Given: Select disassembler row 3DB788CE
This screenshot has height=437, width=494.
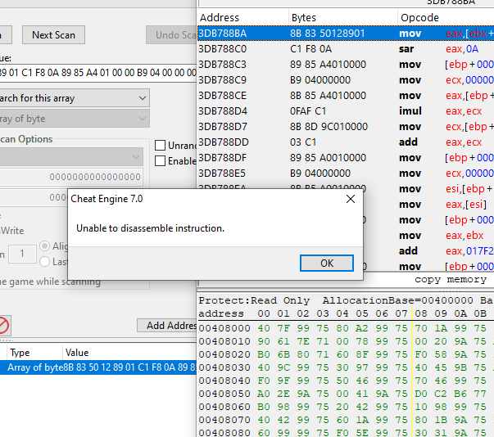Looking at the screenshot, I should pos(346,95).
